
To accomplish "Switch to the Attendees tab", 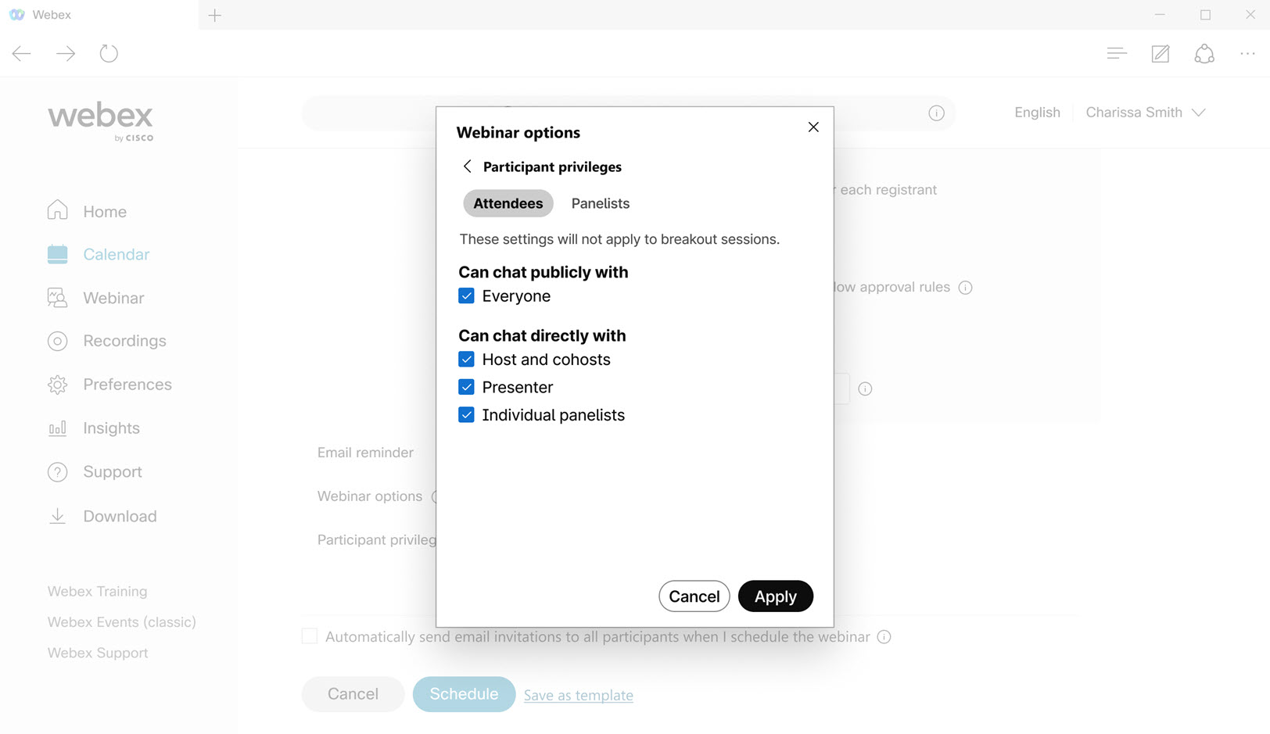I will pyautogui.click(x=508, y=203).
